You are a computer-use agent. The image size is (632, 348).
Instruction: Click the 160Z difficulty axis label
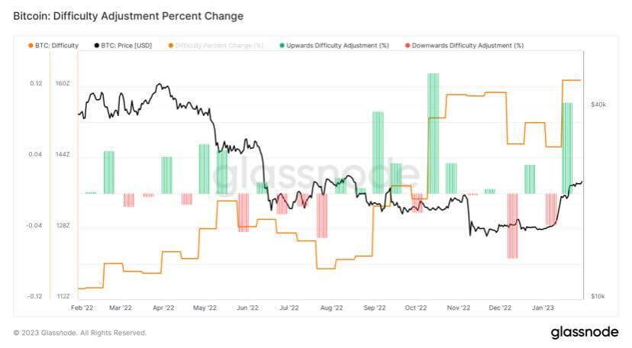[x=63, y=83]
